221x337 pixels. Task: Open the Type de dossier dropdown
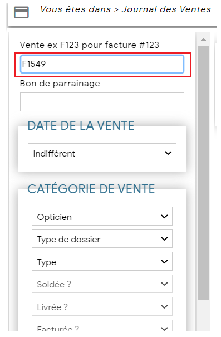click(102, 239)
